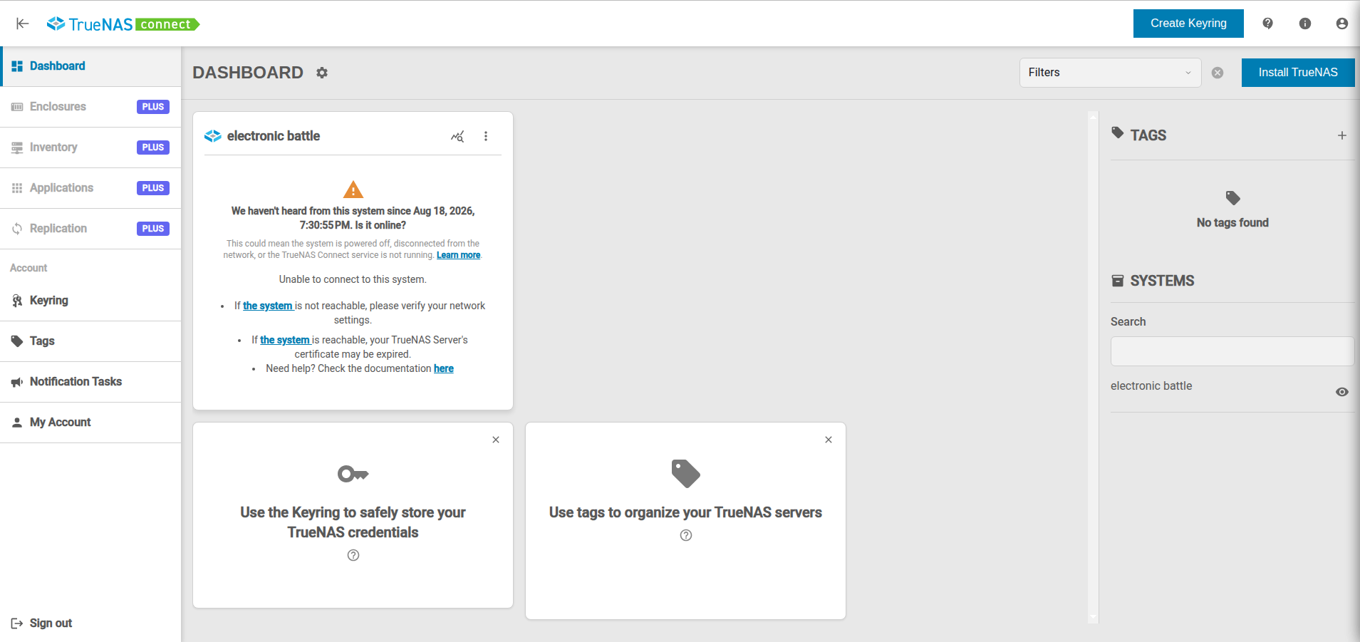Click the Keyring card help icon
Screen dimensions: 1360x642
(353, 555)
